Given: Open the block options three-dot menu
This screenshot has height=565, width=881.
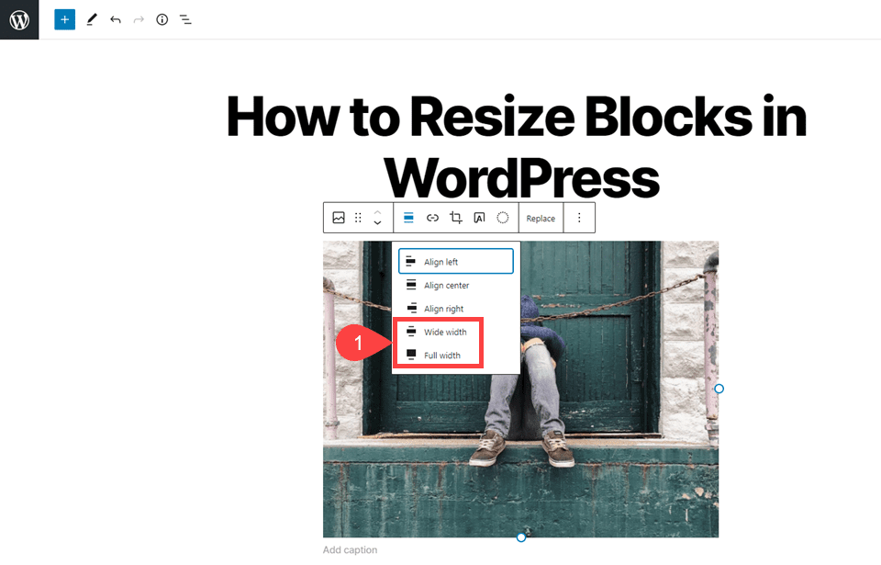Looking at the screenshot, I should pyautogui.click(x=578, y=218).
